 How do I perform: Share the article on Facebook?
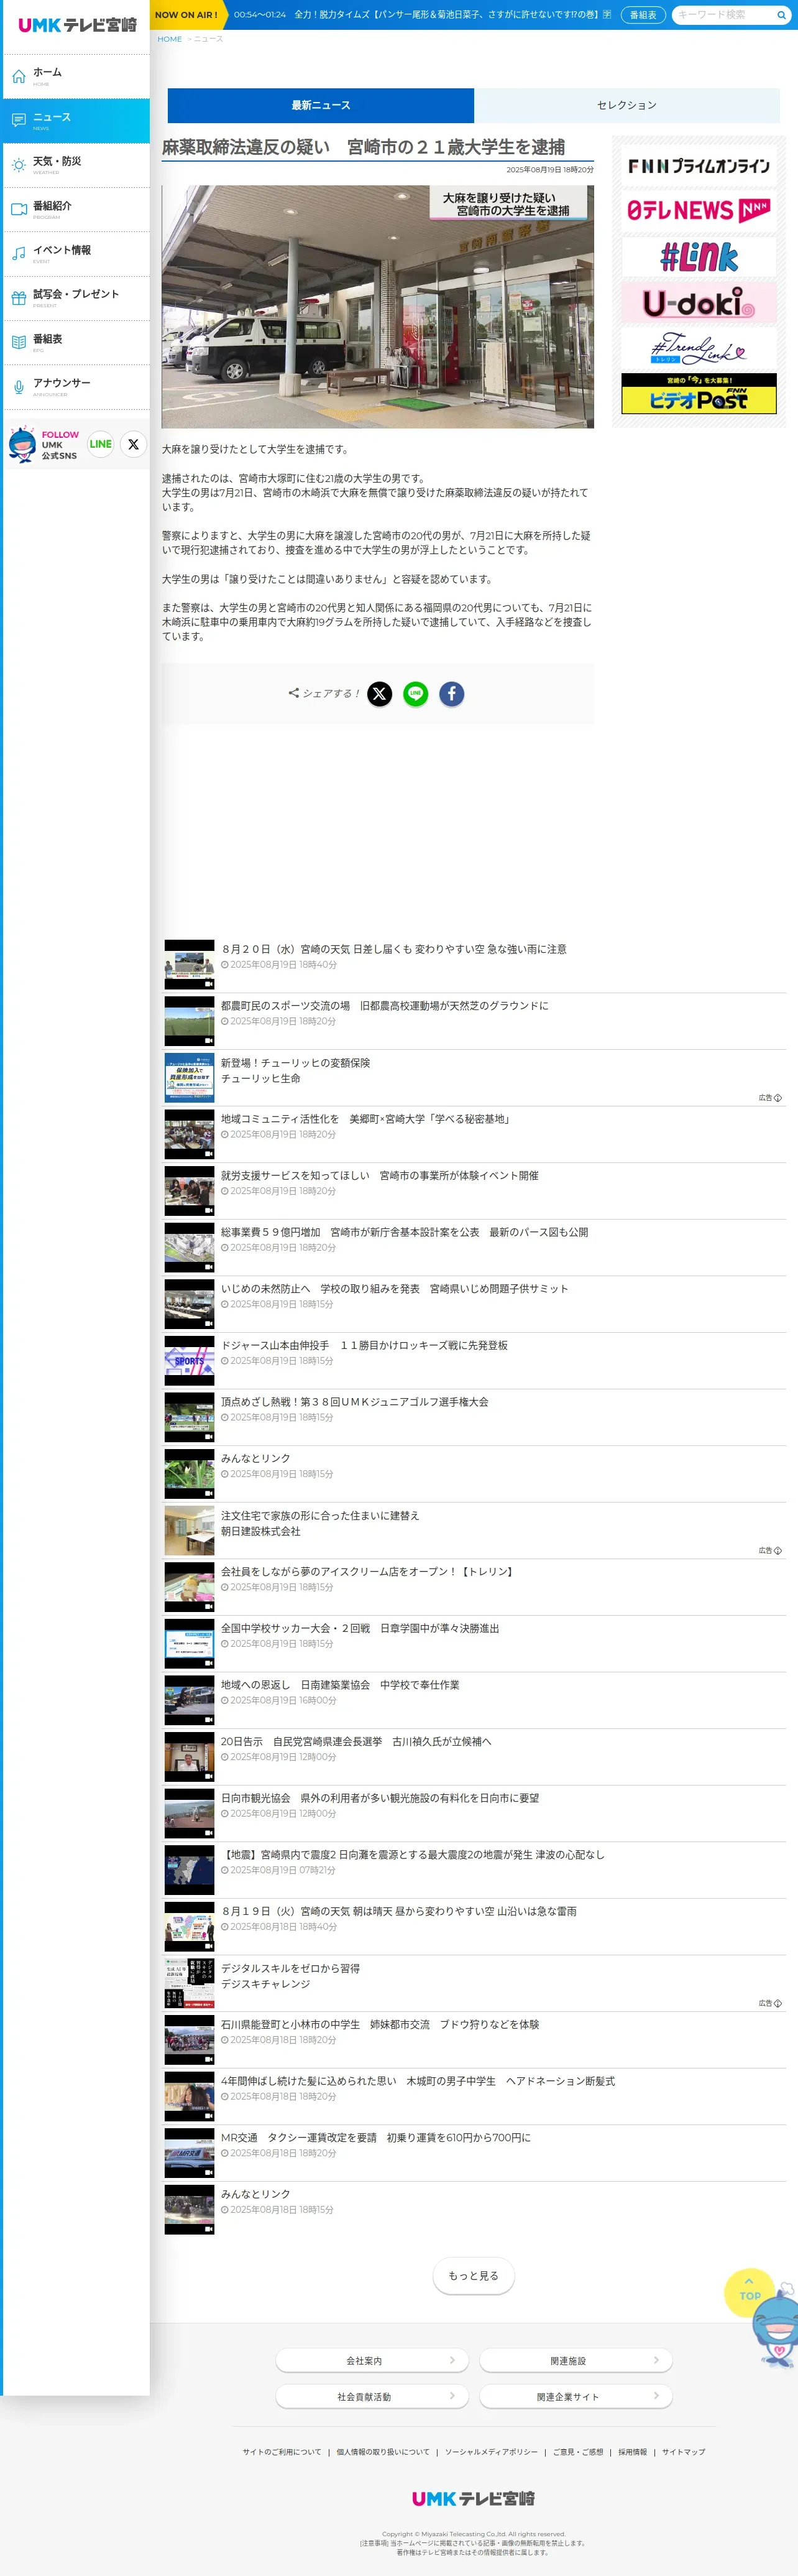(451, 693)
